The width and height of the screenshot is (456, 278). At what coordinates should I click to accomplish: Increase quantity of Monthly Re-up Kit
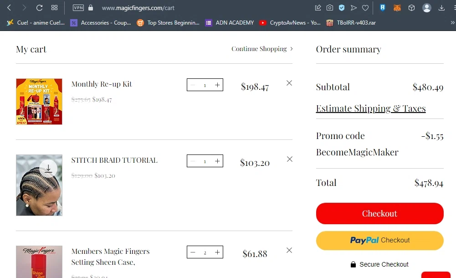[x=217, y=85]
